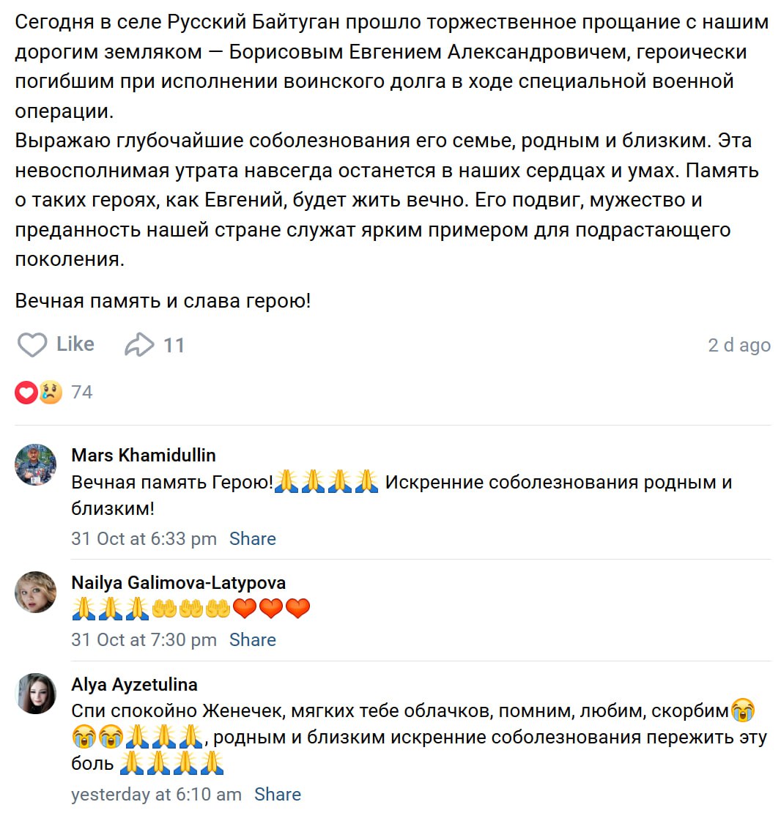
Task: Click the '31 Oct at 6:33 pm' timestamp
Action: [144, 539]
